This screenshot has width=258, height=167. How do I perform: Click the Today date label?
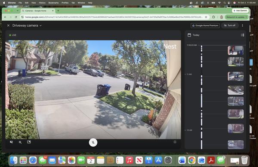(196, 35)
